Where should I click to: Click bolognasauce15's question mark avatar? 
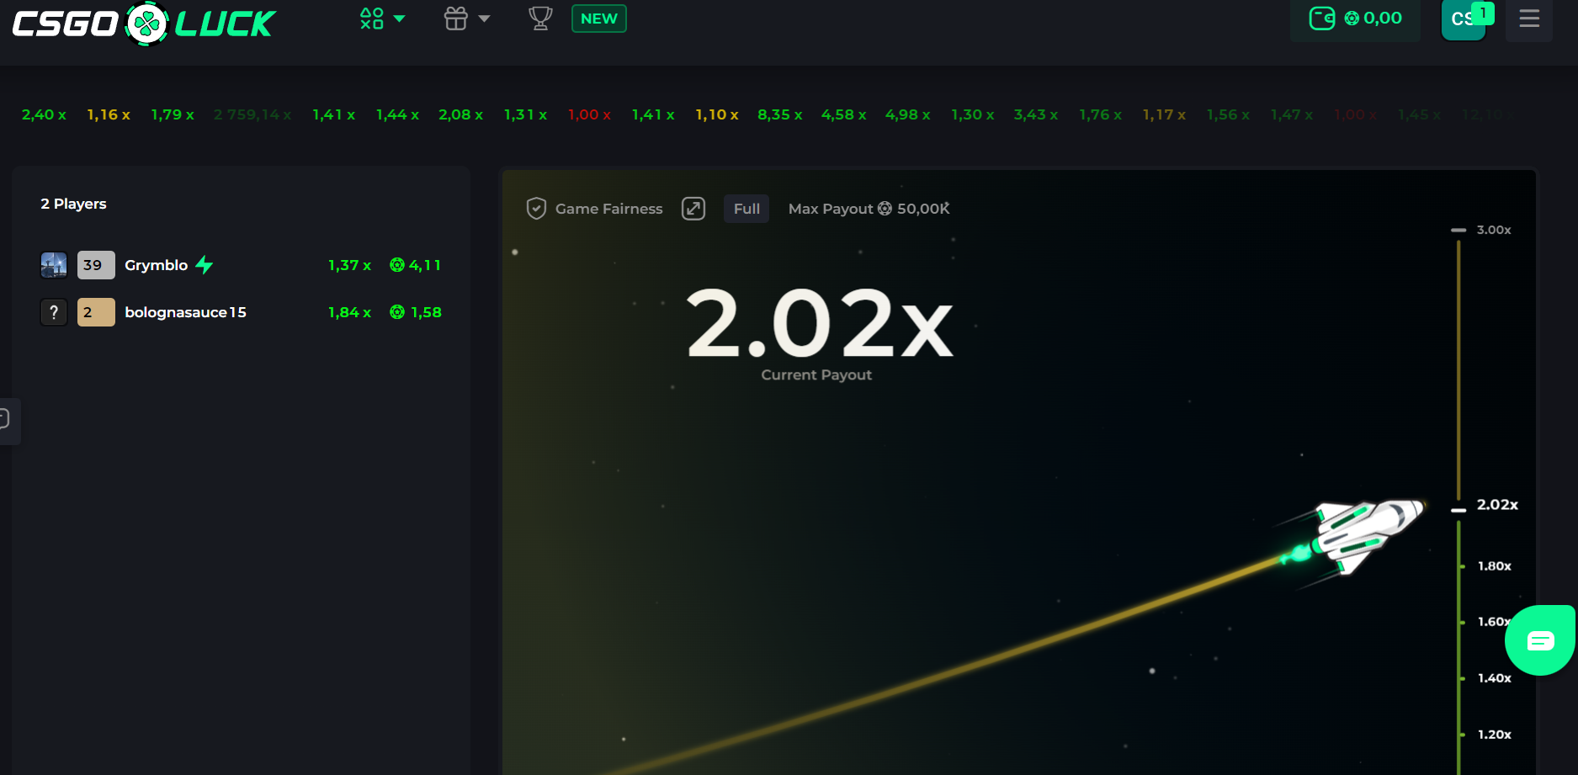tap(54, 312)
